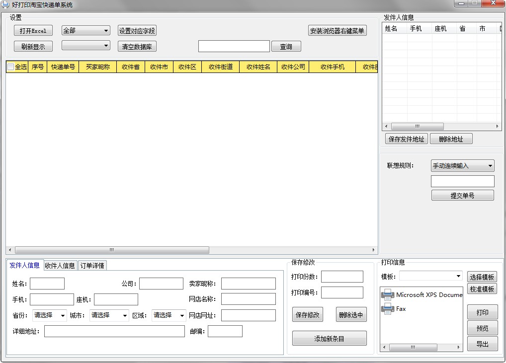Click the 快递单号 column header
The image size is (506, 363).
[63, 67]
